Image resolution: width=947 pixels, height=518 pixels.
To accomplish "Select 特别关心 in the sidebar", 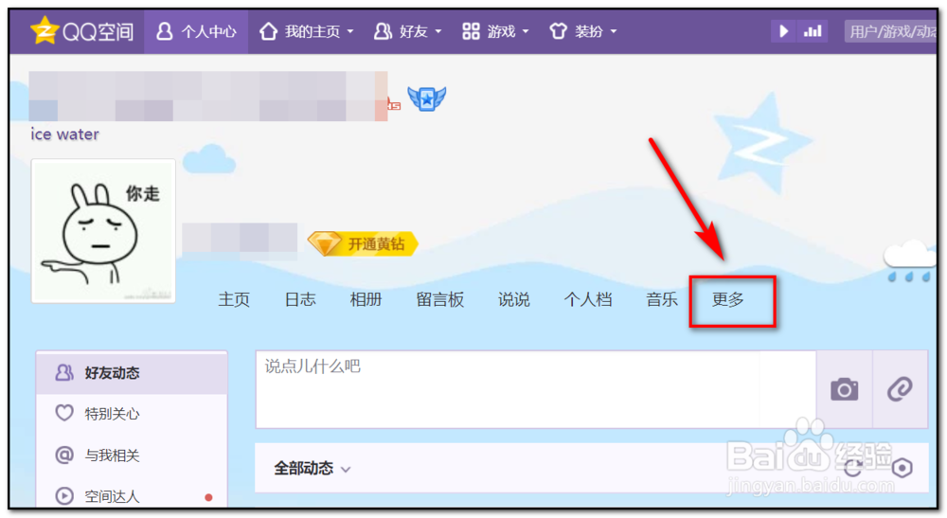I will coord(132,414).
